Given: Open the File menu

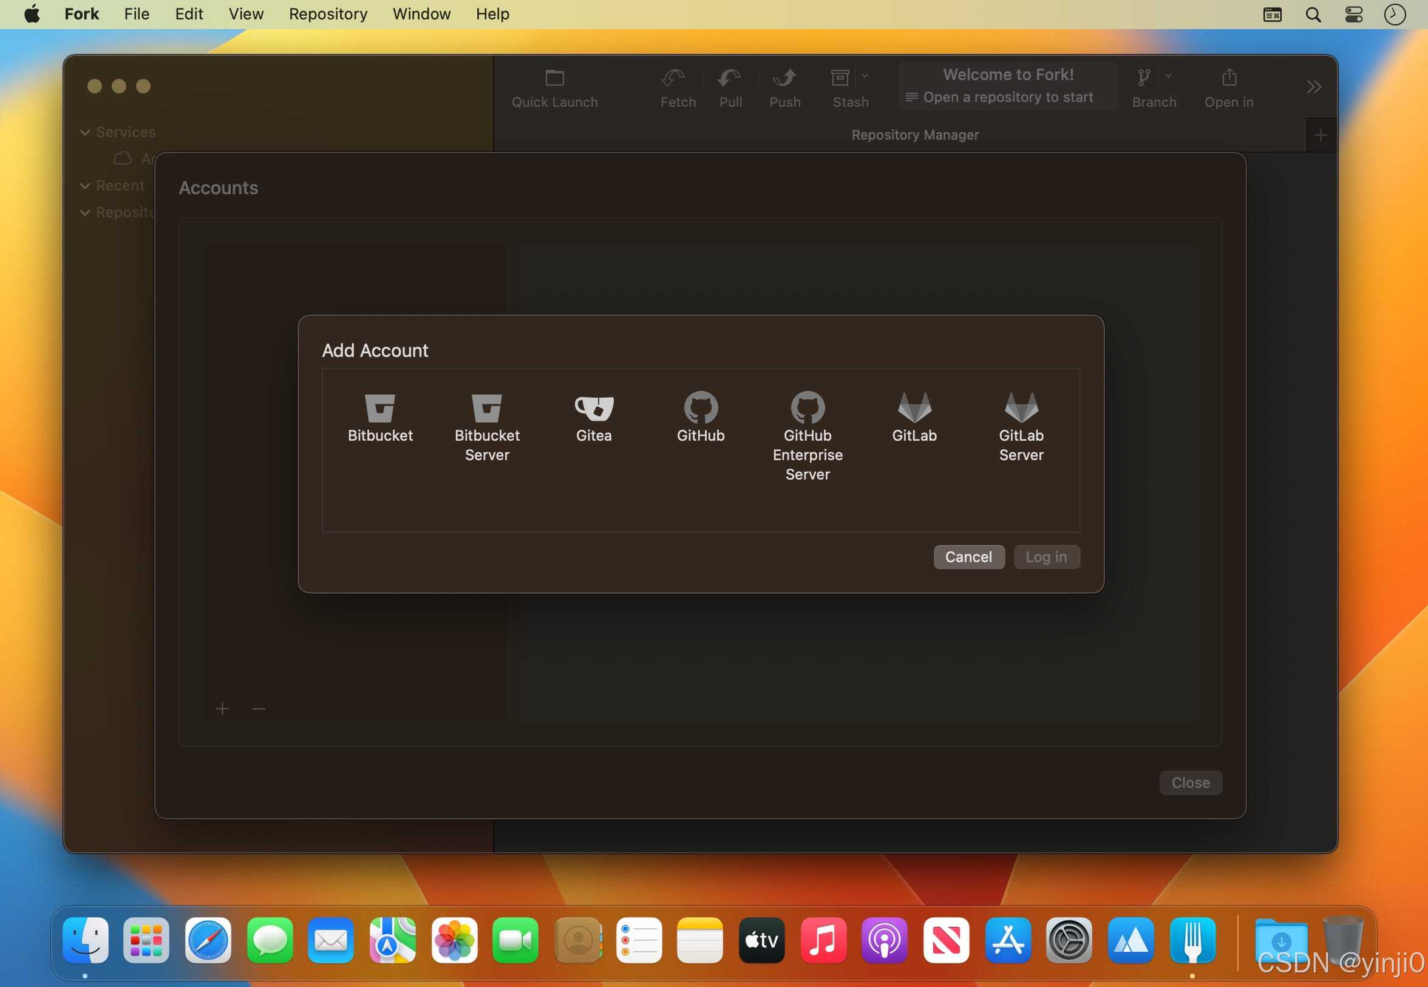Looking at the screenshot, I should pyautogui.click(x=137, y=13).
